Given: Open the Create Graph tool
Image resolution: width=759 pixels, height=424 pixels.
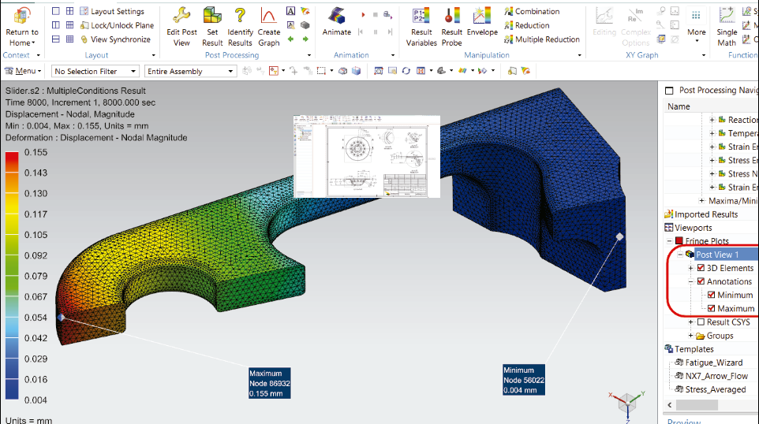Looking at the screenshot, I should (x=268, y=16).
